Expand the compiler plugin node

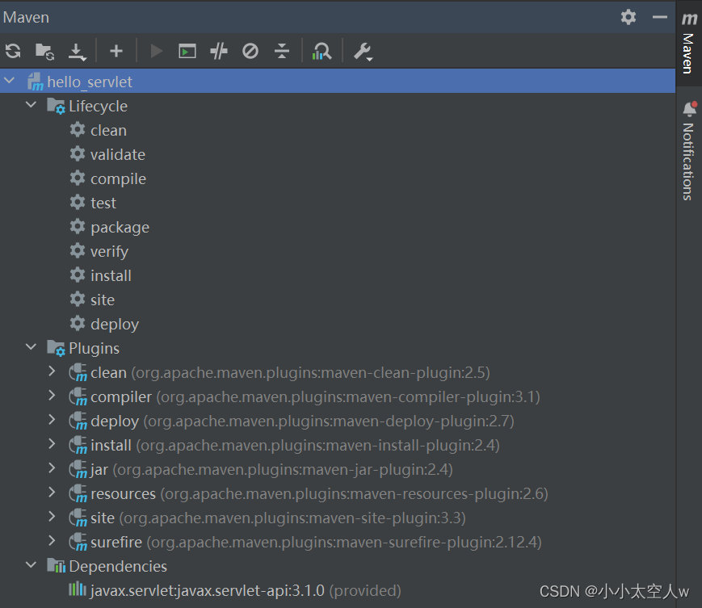(x=51, y=396)
